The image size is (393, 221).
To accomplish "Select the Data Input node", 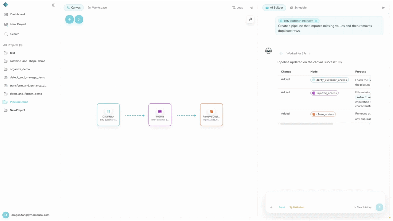I will (x=108, y=115).
